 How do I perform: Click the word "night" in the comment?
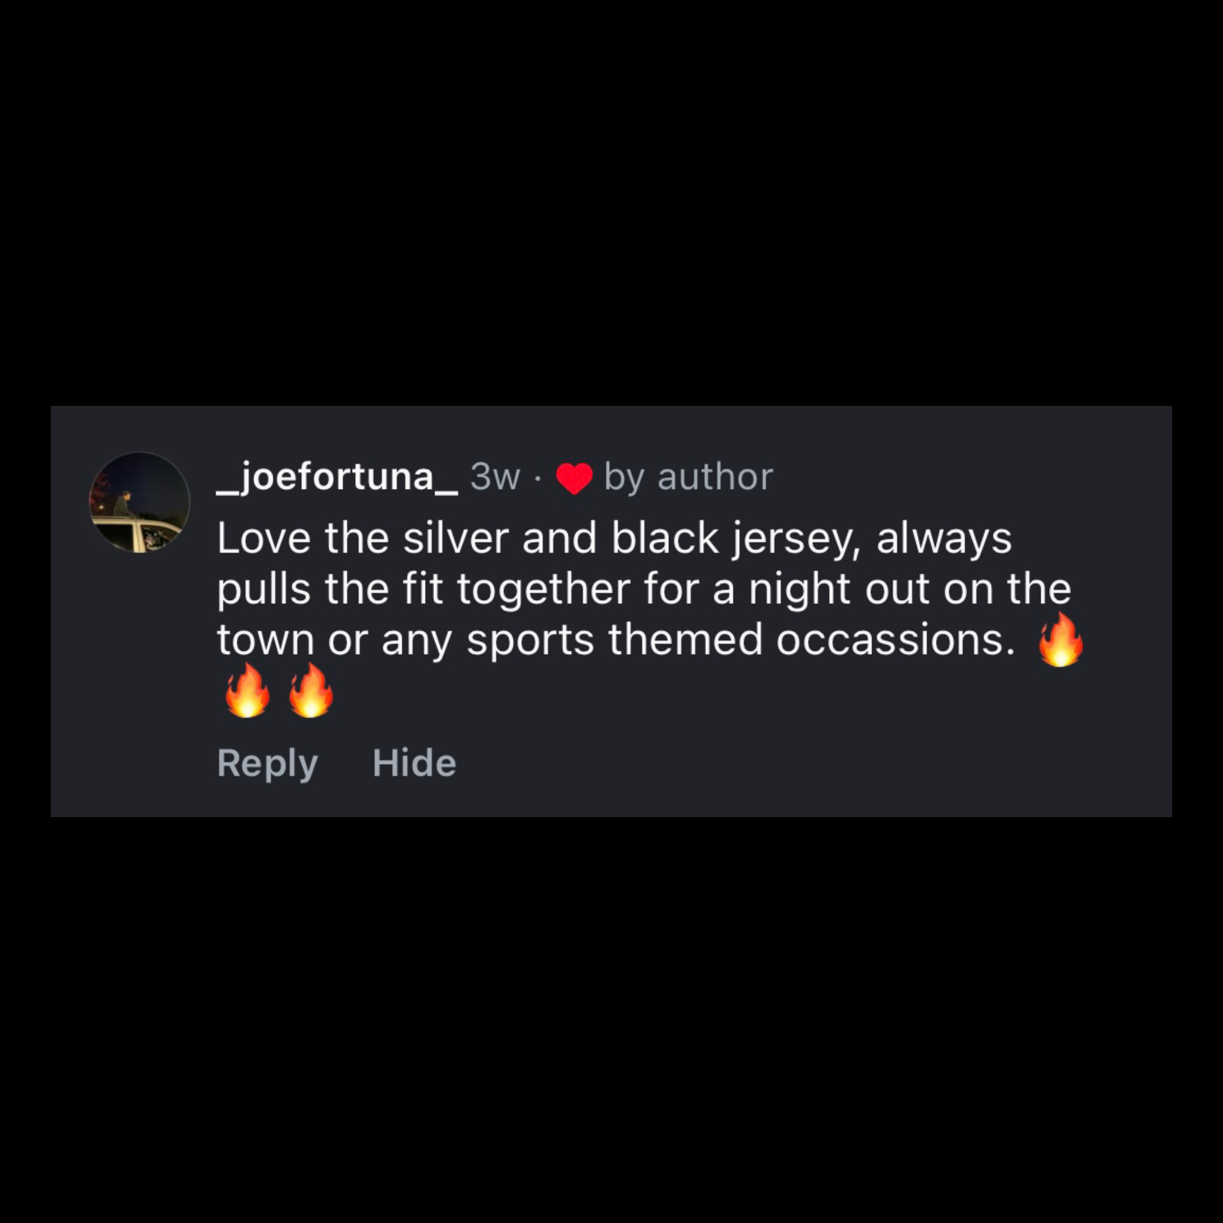(x=800, y=590)
